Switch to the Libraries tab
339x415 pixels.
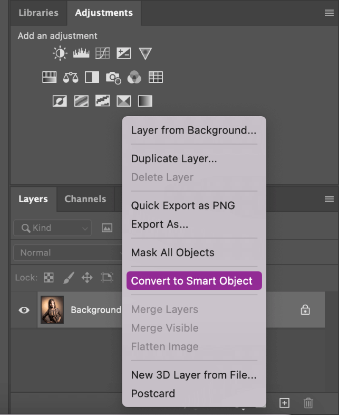click(x=38, y=13)
